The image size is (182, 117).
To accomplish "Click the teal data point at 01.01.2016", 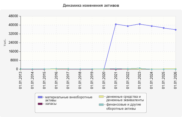I will click(56, 69).
